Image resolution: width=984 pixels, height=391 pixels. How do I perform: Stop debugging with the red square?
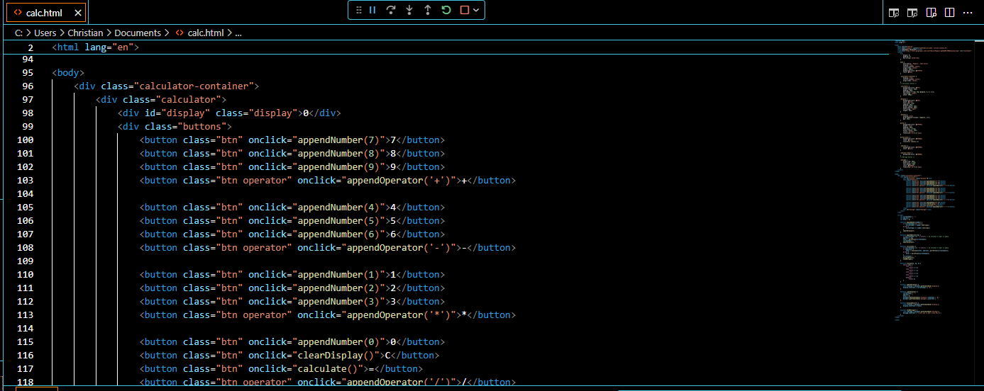(x=465, y=10)
